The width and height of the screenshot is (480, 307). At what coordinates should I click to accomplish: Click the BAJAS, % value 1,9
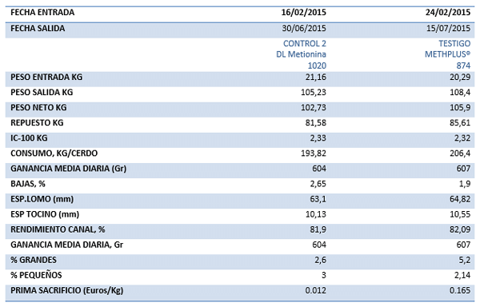tap(465, 184)
